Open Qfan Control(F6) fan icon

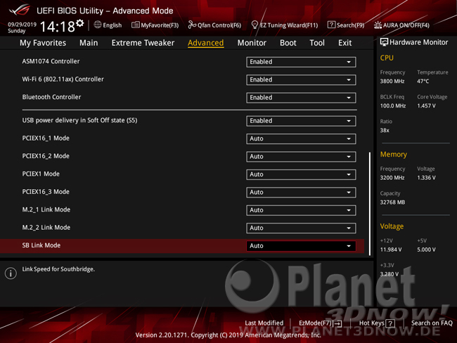[192, 25]
